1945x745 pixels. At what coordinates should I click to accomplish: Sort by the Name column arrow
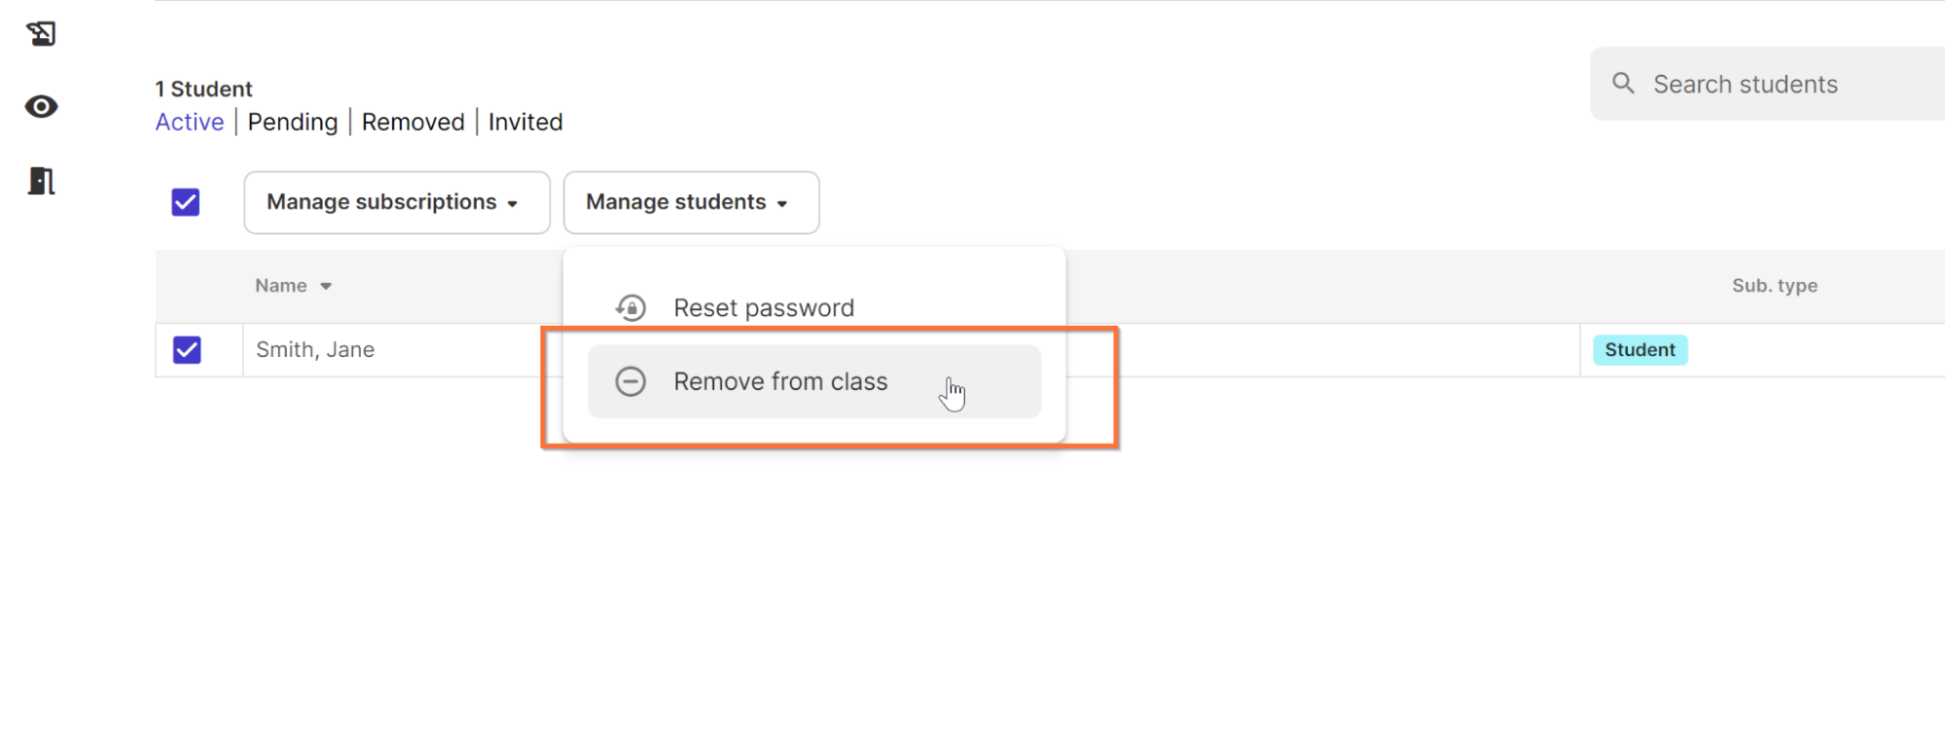click(x=326, y=286)
